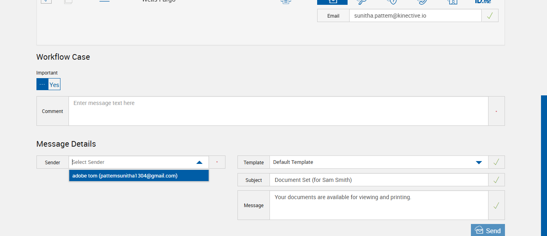
Task: Click the Subject input field
Action: [378, 180]
